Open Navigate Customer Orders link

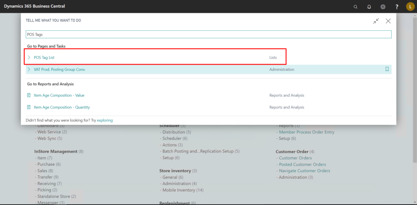click(x=305, y=171)
